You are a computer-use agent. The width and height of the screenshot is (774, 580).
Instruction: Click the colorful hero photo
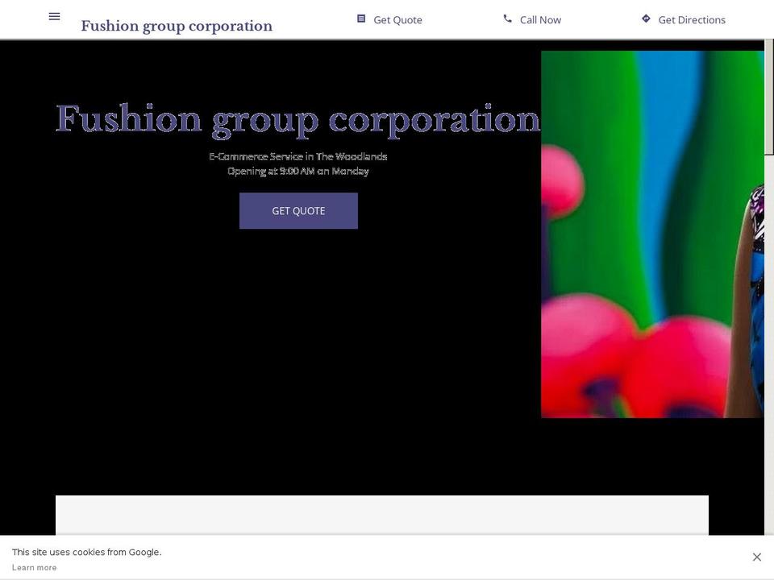click(x=652, y=234)
